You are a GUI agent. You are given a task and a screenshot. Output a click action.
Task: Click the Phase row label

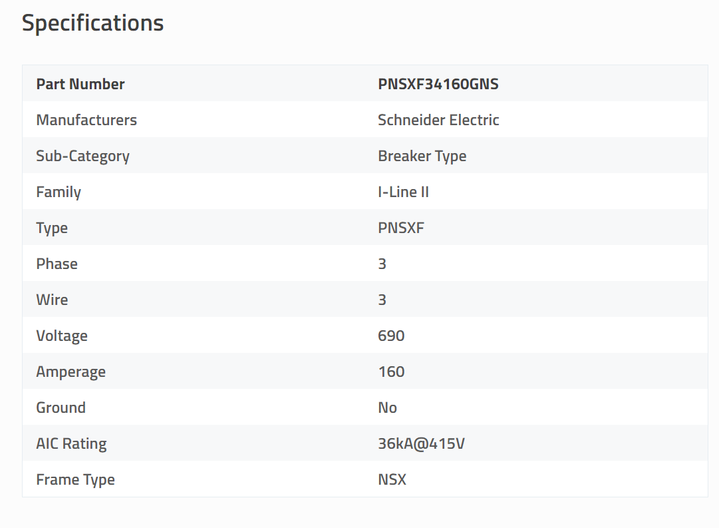coord(57,264)
